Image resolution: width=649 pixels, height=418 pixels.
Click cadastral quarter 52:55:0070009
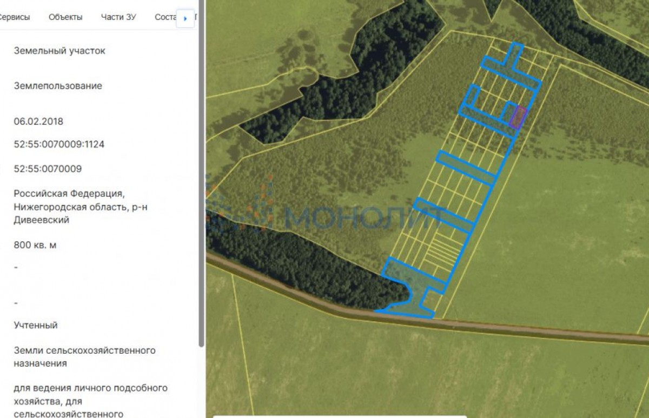pos(48,169)
